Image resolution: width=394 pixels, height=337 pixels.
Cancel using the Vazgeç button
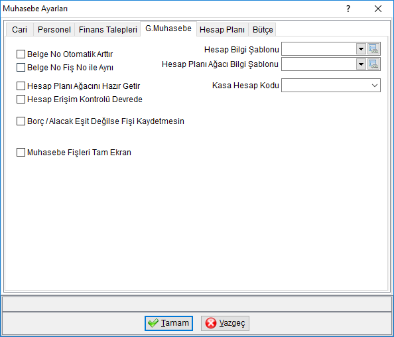(225, 323)
